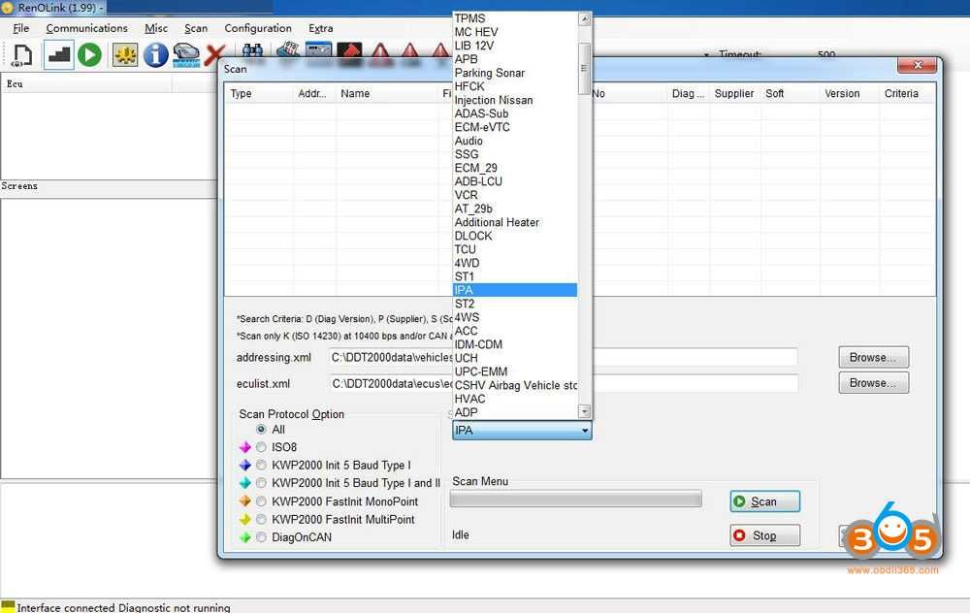Image resolution: width=970 pixels, height=613 pixels.
Task: Select the ISO8 radio button
Action: tap(261, 447)
